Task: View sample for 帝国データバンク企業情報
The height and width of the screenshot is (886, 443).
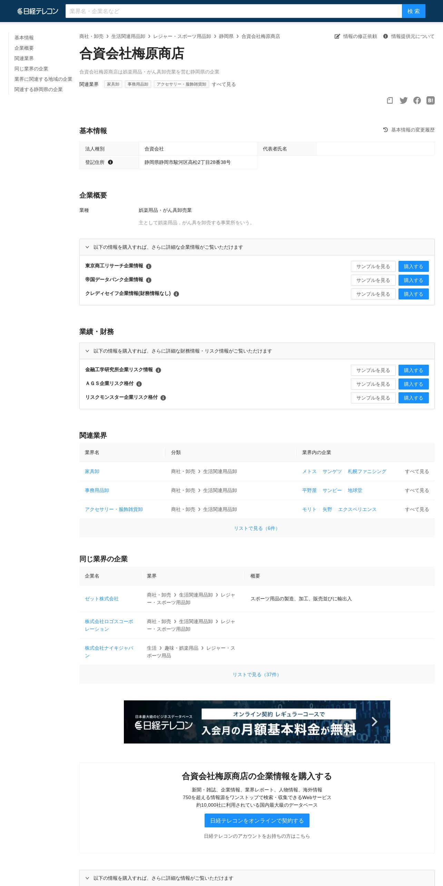Action: click(x=373, y=280)
